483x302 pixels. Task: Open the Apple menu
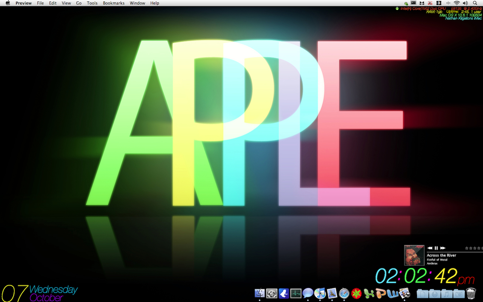point(8,3)
